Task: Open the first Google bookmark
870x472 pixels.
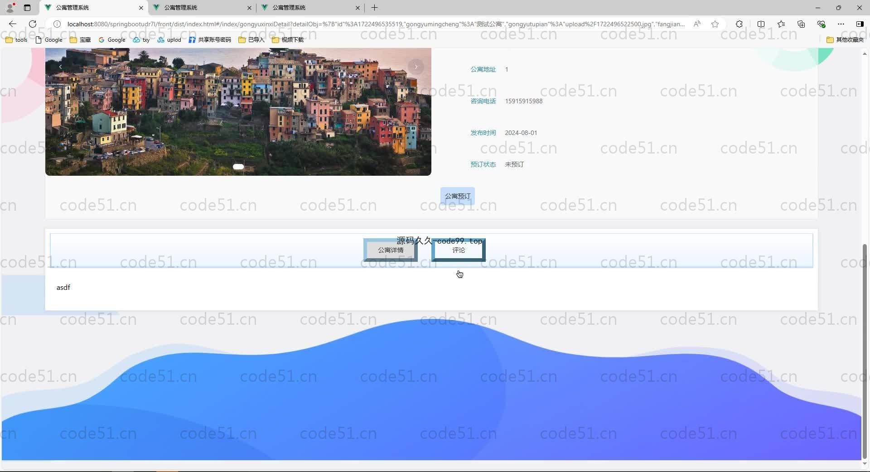Action: coord(49,40)
